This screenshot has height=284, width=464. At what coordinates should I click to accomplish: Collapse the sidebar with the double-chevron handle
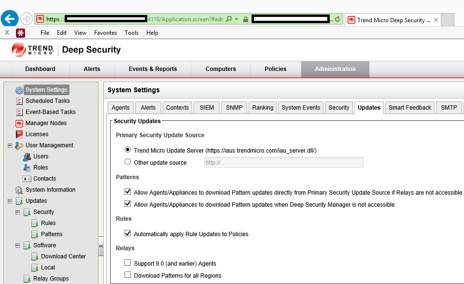[101, 246]
